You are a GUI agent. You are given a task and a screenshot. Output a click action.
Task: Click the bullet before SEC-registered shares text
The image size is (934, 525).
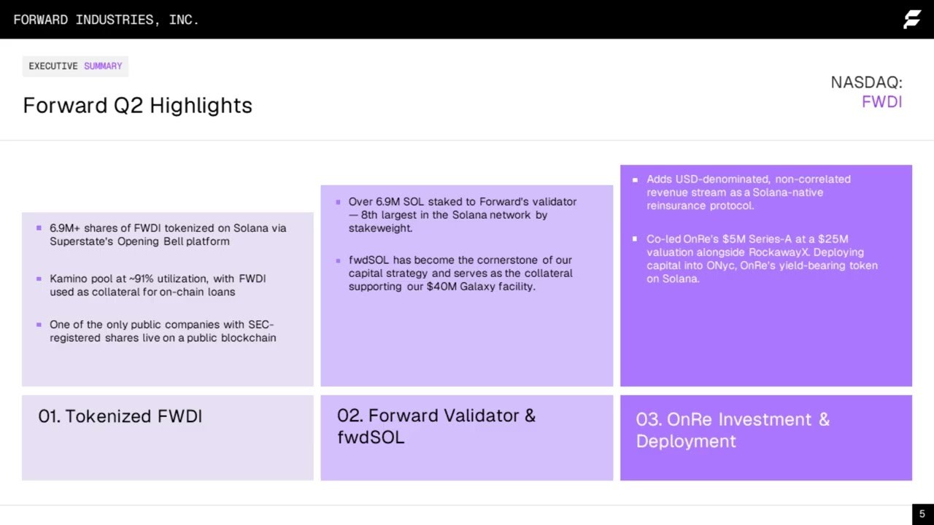click(39, 324)
